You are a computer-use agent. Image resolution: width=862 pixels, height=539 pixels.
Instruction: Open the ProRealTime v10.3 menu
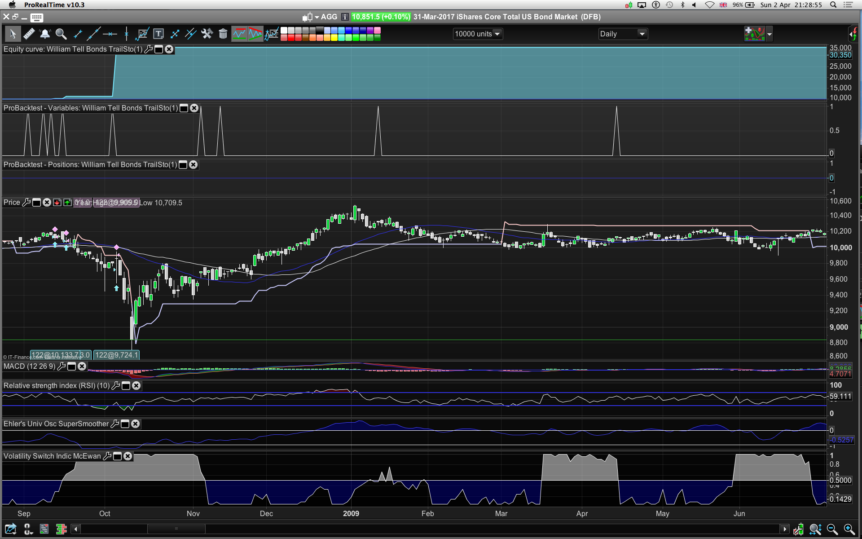coord(54,5)
